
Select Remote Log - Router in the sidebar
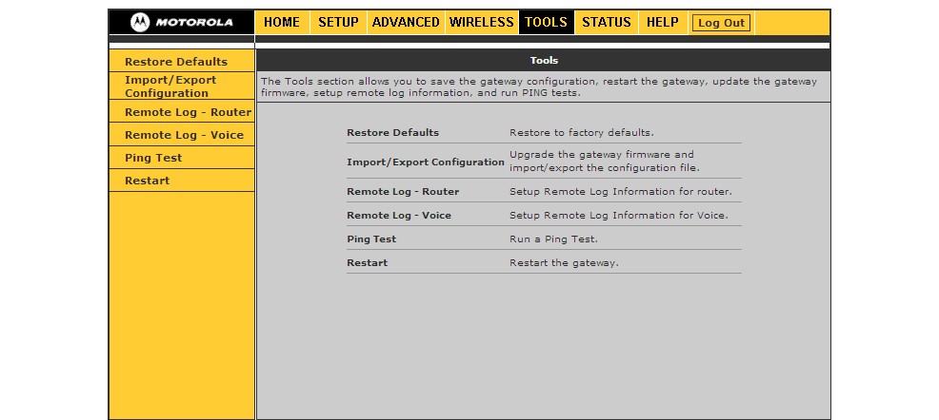(182, 112)
